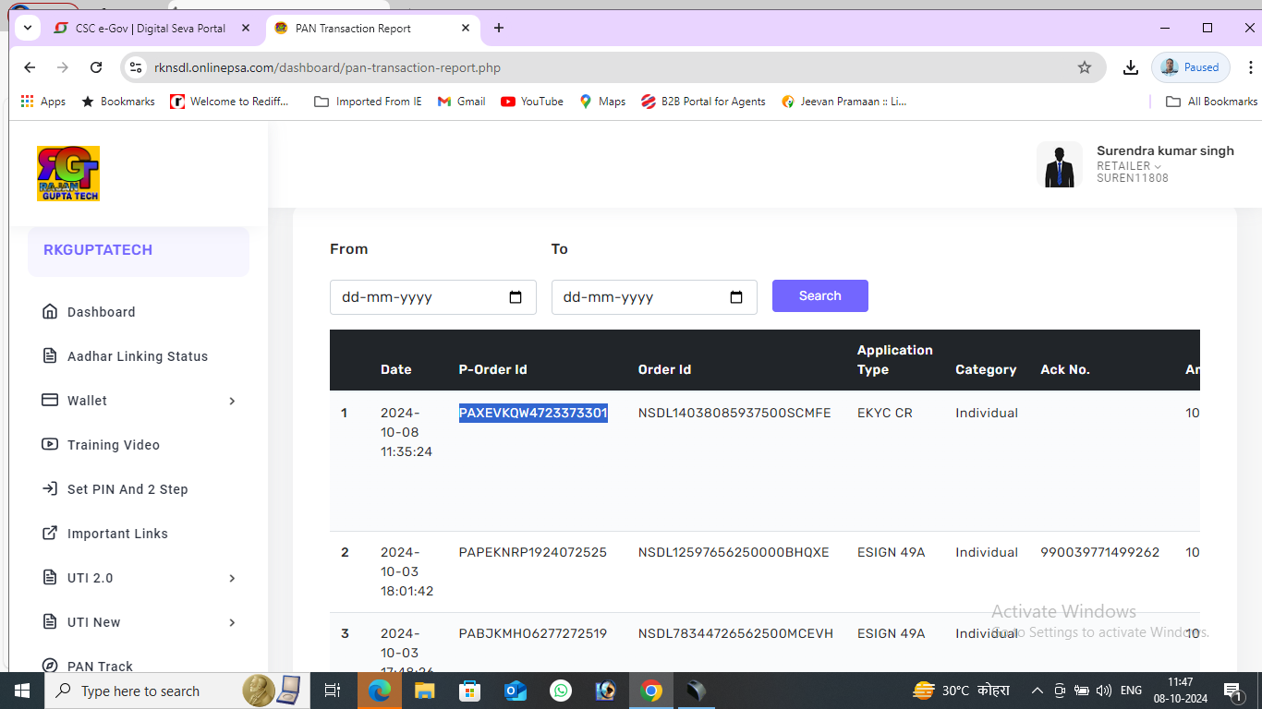This screenshot has height=709, width=1262.
Task: Open a new browser tab
Action: [x=499, y=29]
